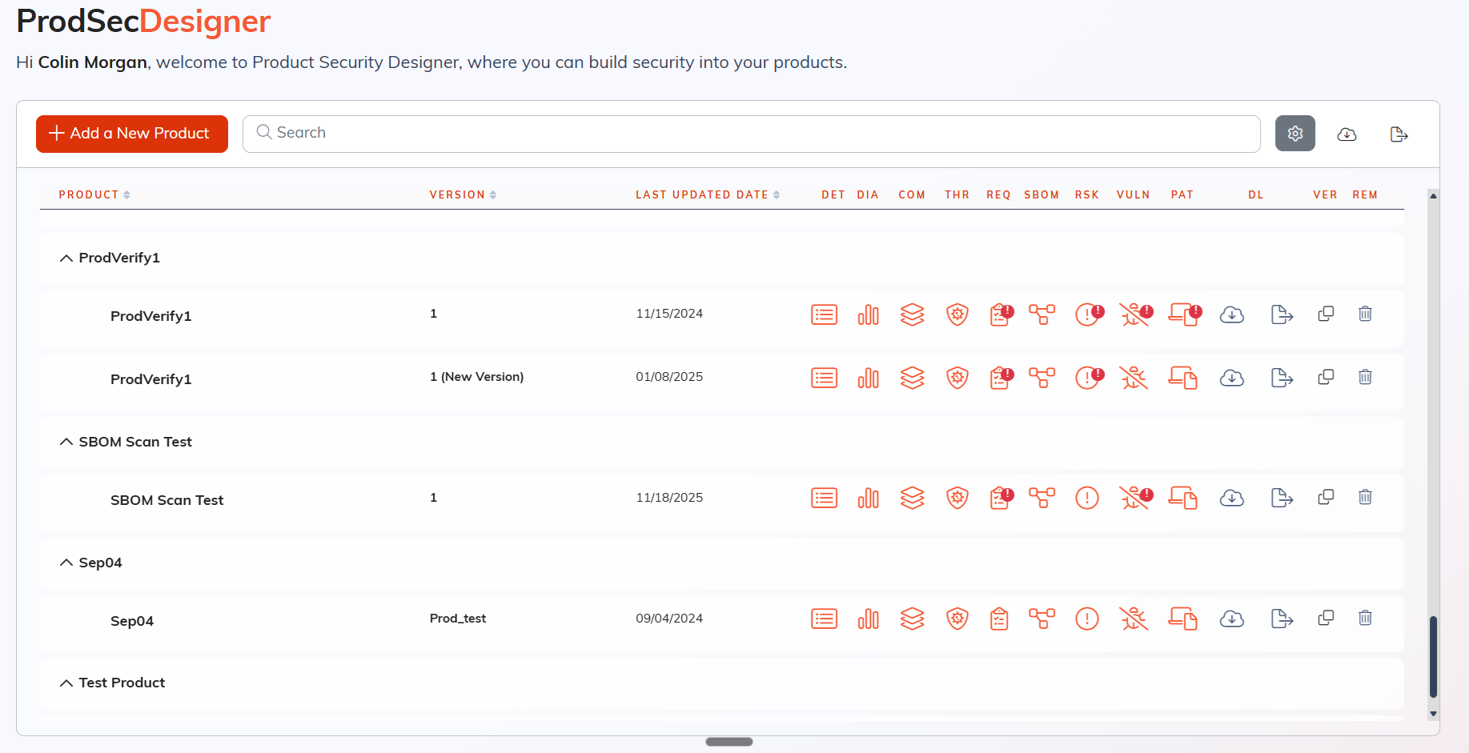This screenshot has width=1469, height=753.
Task: View vulnerability alert for SBOM Scan Test
Action: (x=1134, y=497)
